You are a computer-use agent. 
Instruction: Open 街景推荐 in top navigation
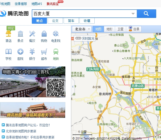pos(21,4)
